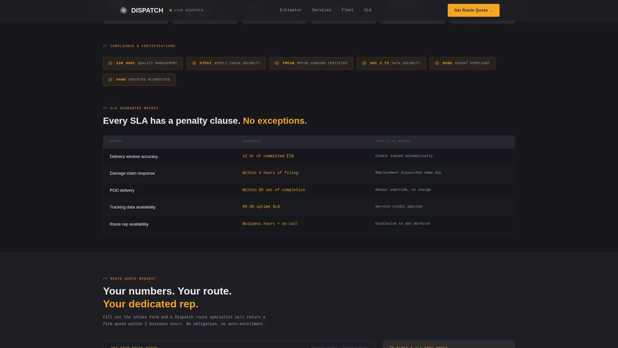The image size is (618, 348).
Task: Click the VAWD badge check icon
Action: pos(110,80)
